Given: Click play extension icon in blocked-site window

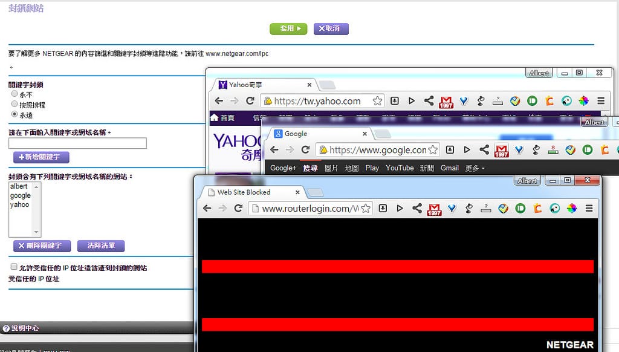Looking at the screenshot, I should point(400,208).
